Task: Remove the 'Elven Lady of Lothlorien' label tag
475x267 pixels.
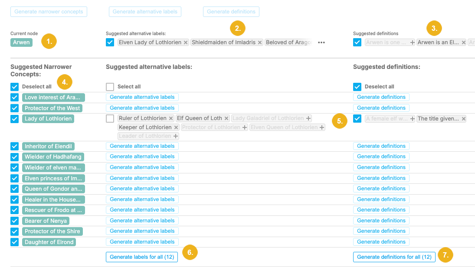Action: (186, 42)
